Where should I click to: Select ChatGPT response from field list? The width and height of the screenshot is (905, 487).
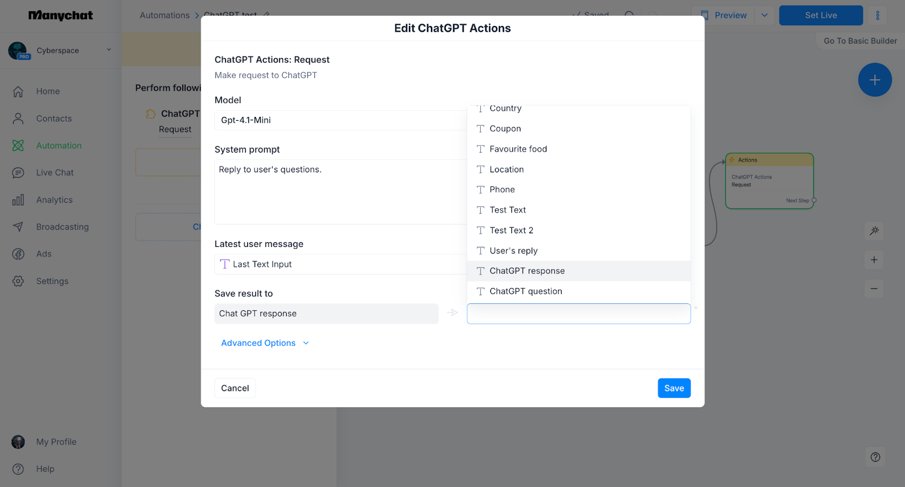coord(579,271)
